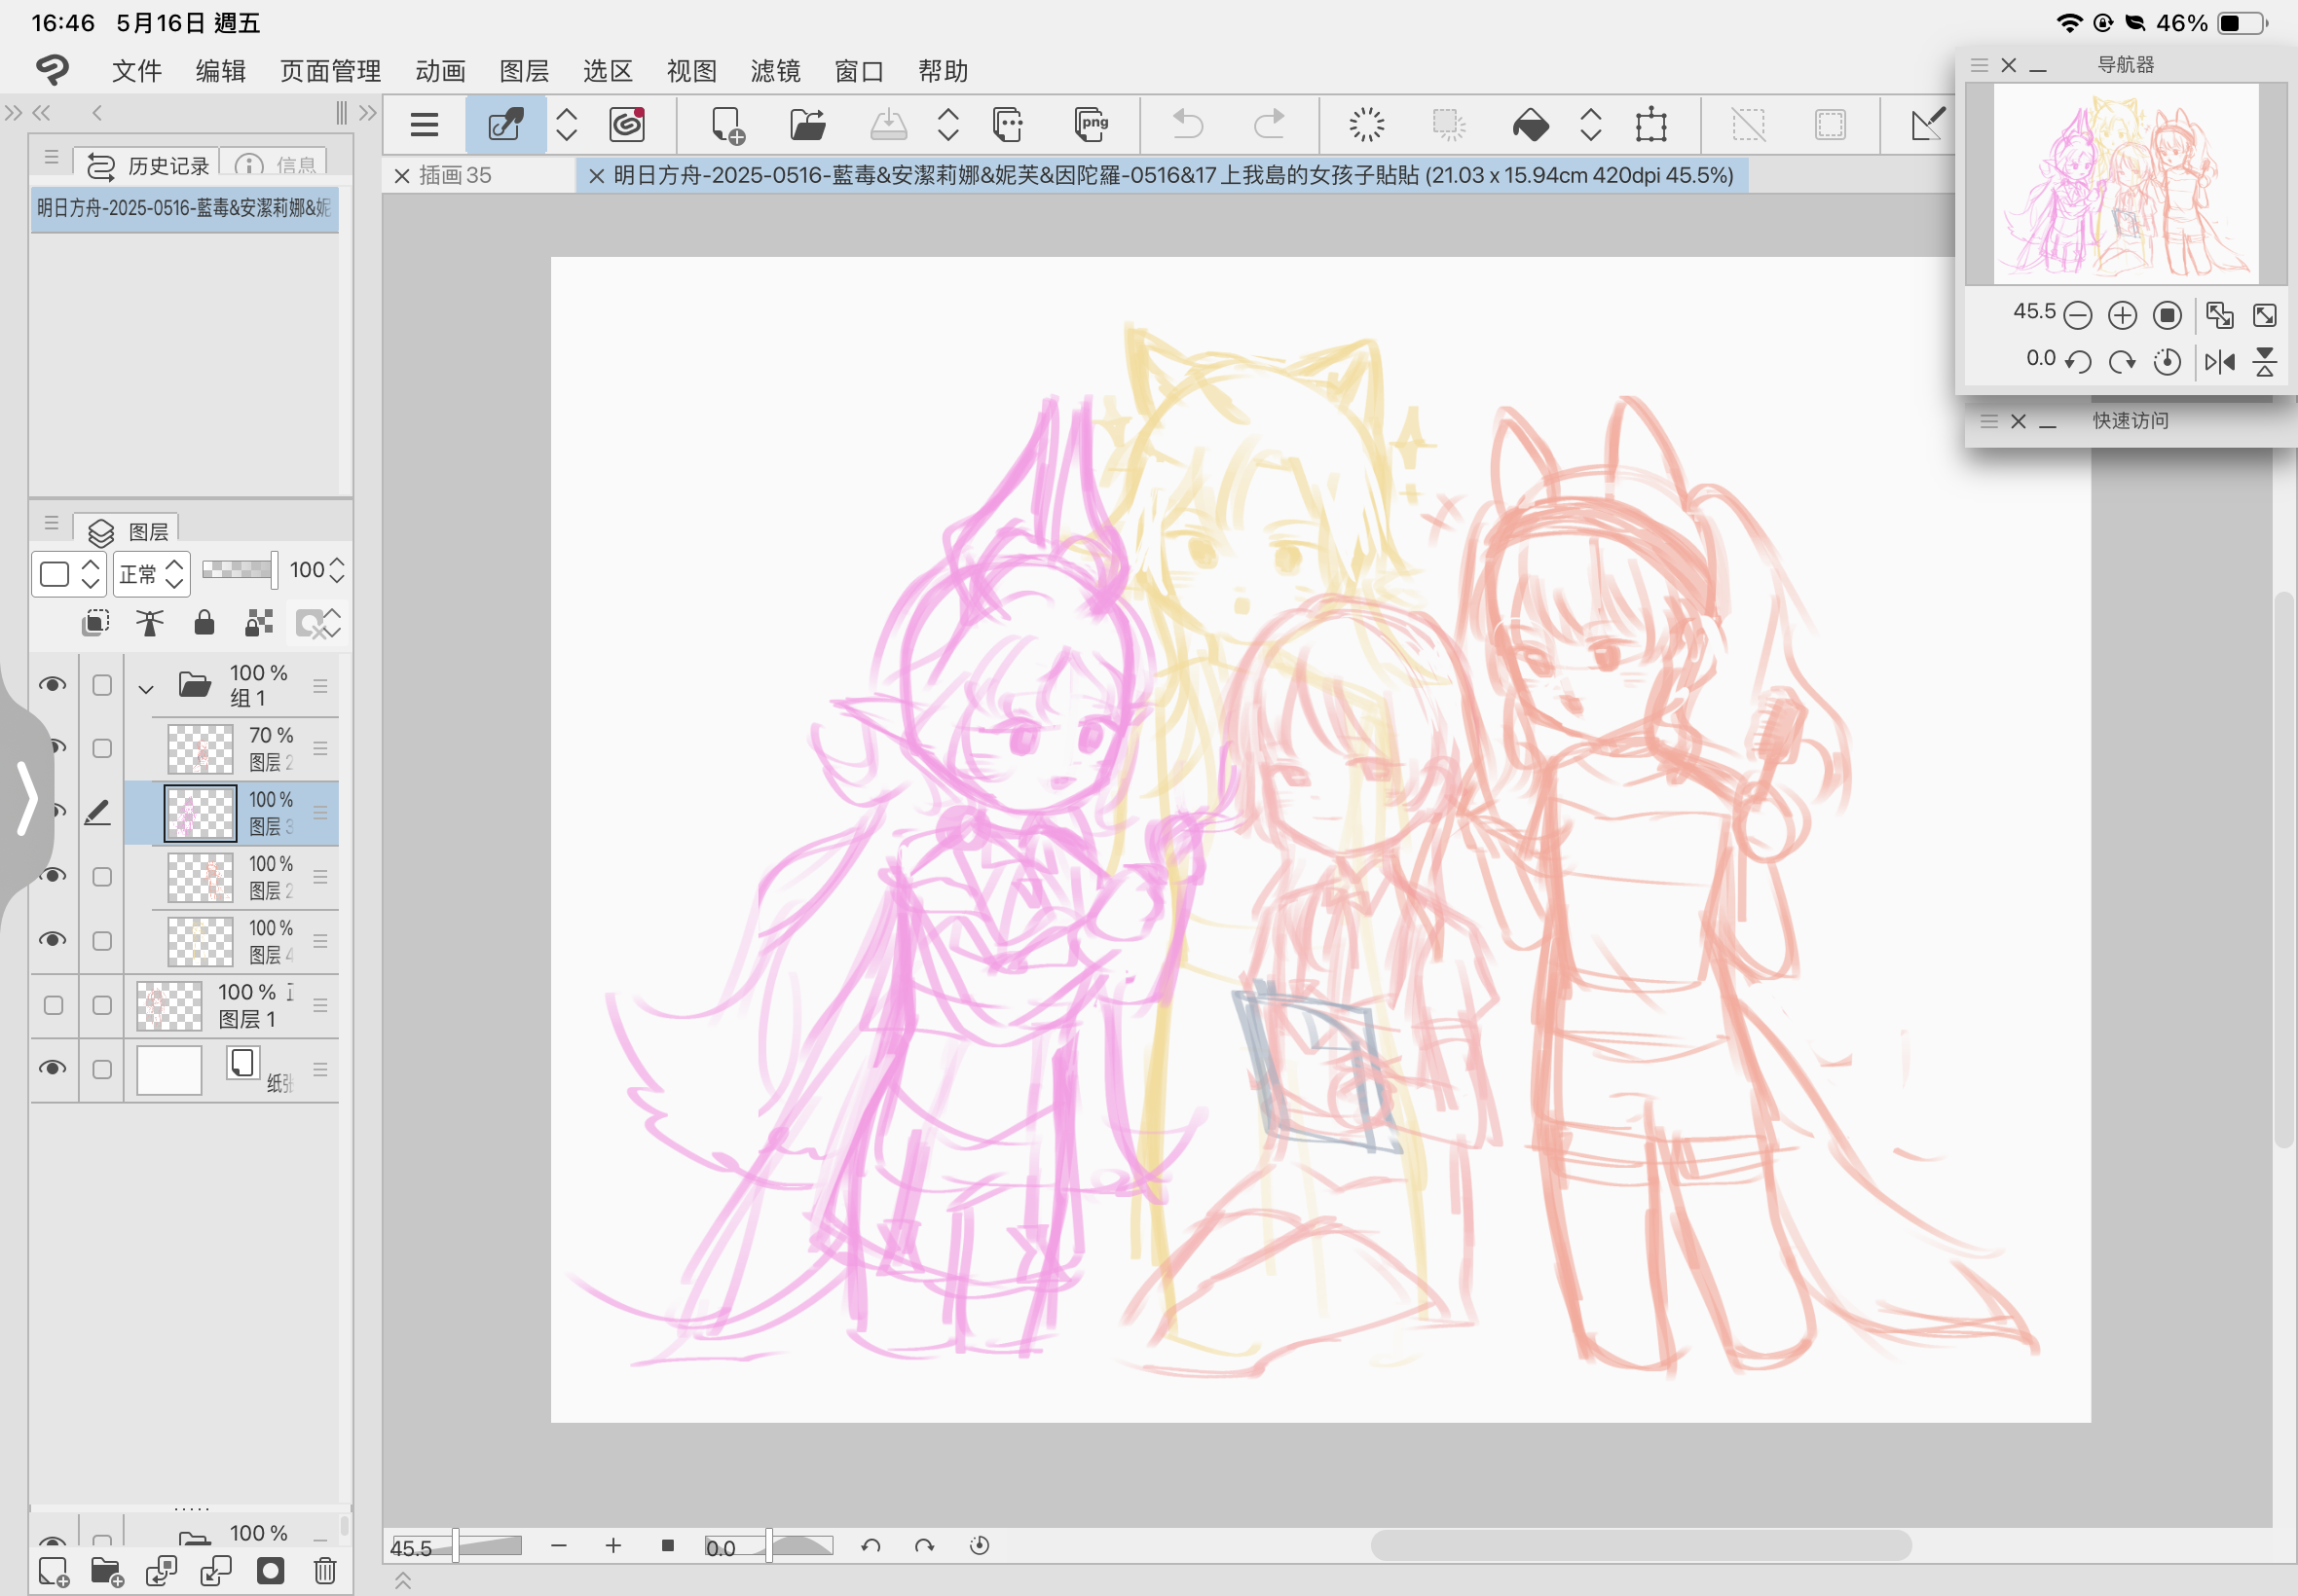
Task: Open the Clip Studio spiral icon
Action: click(627, 125)
